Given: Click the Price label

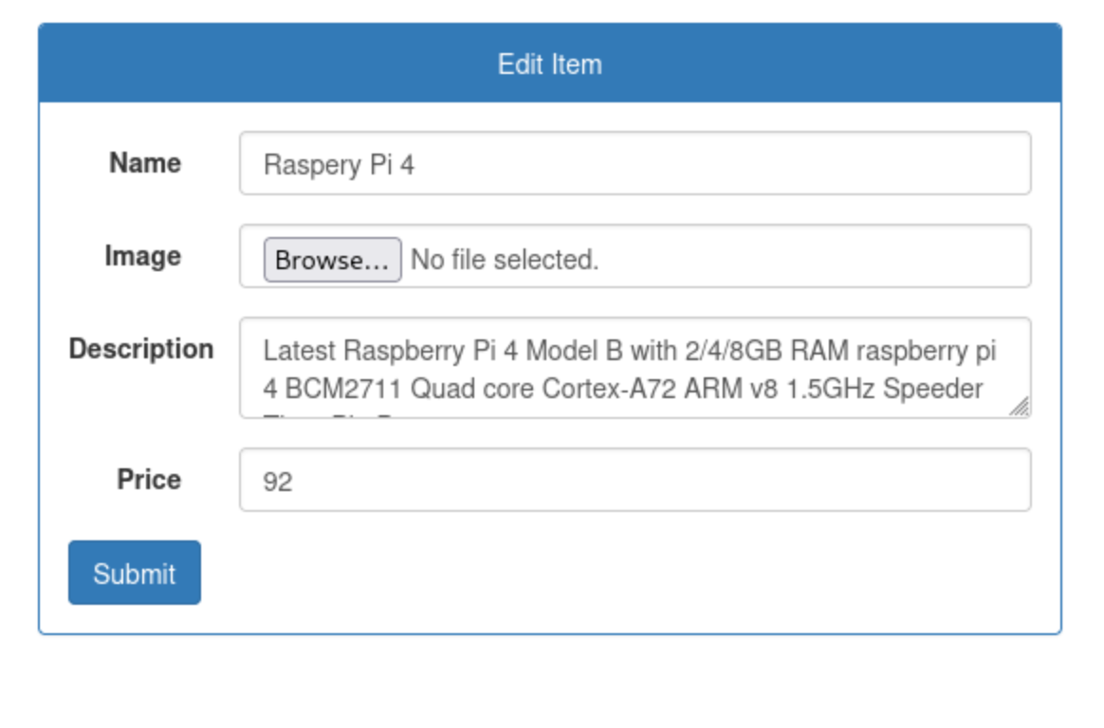Looking at the screenshot, I should pyautogui.click(x=149, y=480).
